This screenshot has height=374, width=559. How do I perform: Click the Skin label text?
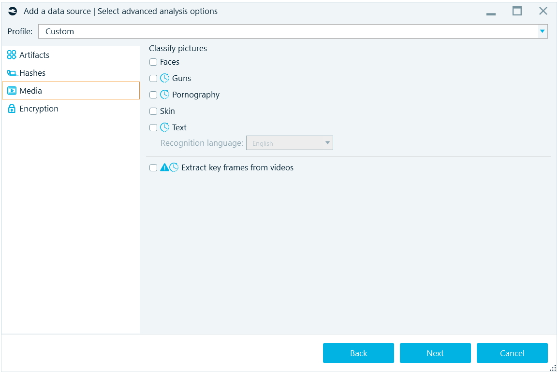pyautogui.click(x=168, y=111)
